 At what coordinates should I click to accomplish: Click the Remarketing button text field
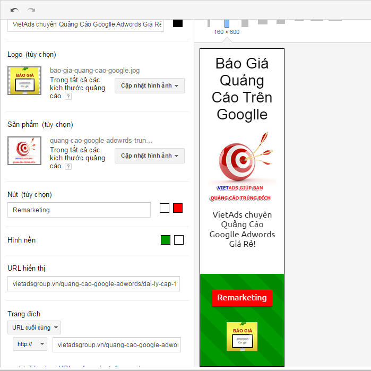[79, 210]
